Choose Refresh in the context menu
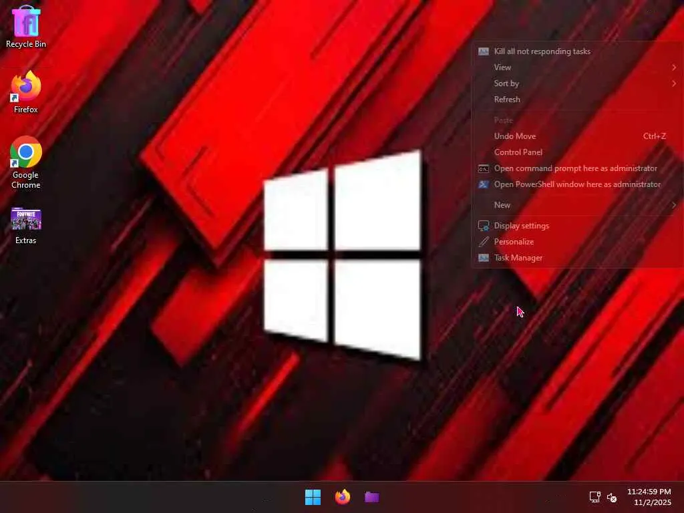 577,100
